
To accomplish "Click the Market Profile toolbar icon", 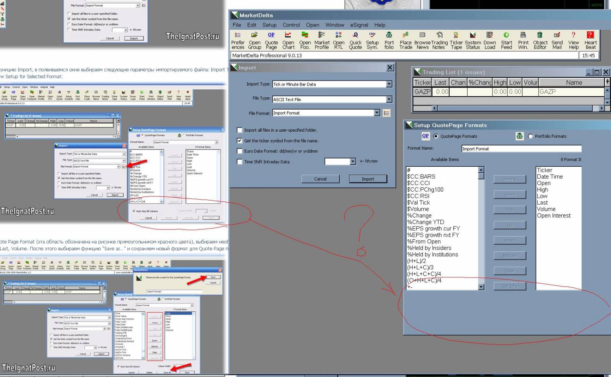I will (x=322, y=40).
